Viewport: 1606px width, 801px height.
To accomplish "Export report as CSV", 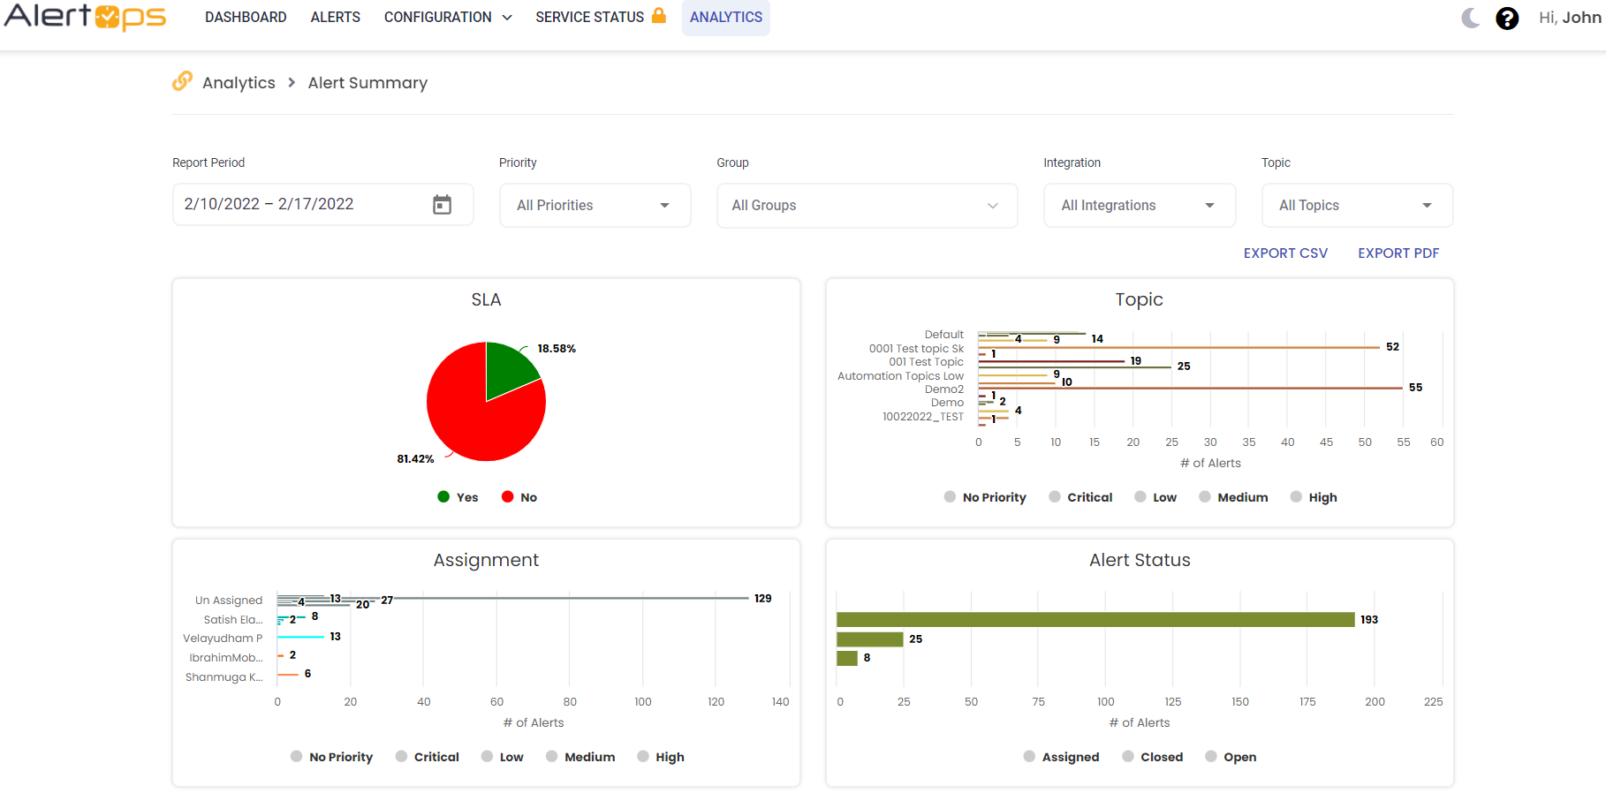I will point(1284,253).
